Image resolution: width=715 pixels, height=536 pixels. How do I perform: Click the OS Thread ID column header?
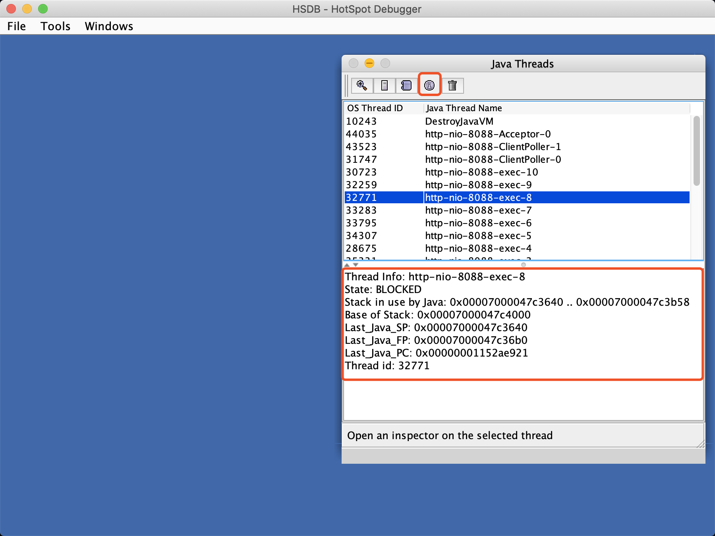point(384,108)
